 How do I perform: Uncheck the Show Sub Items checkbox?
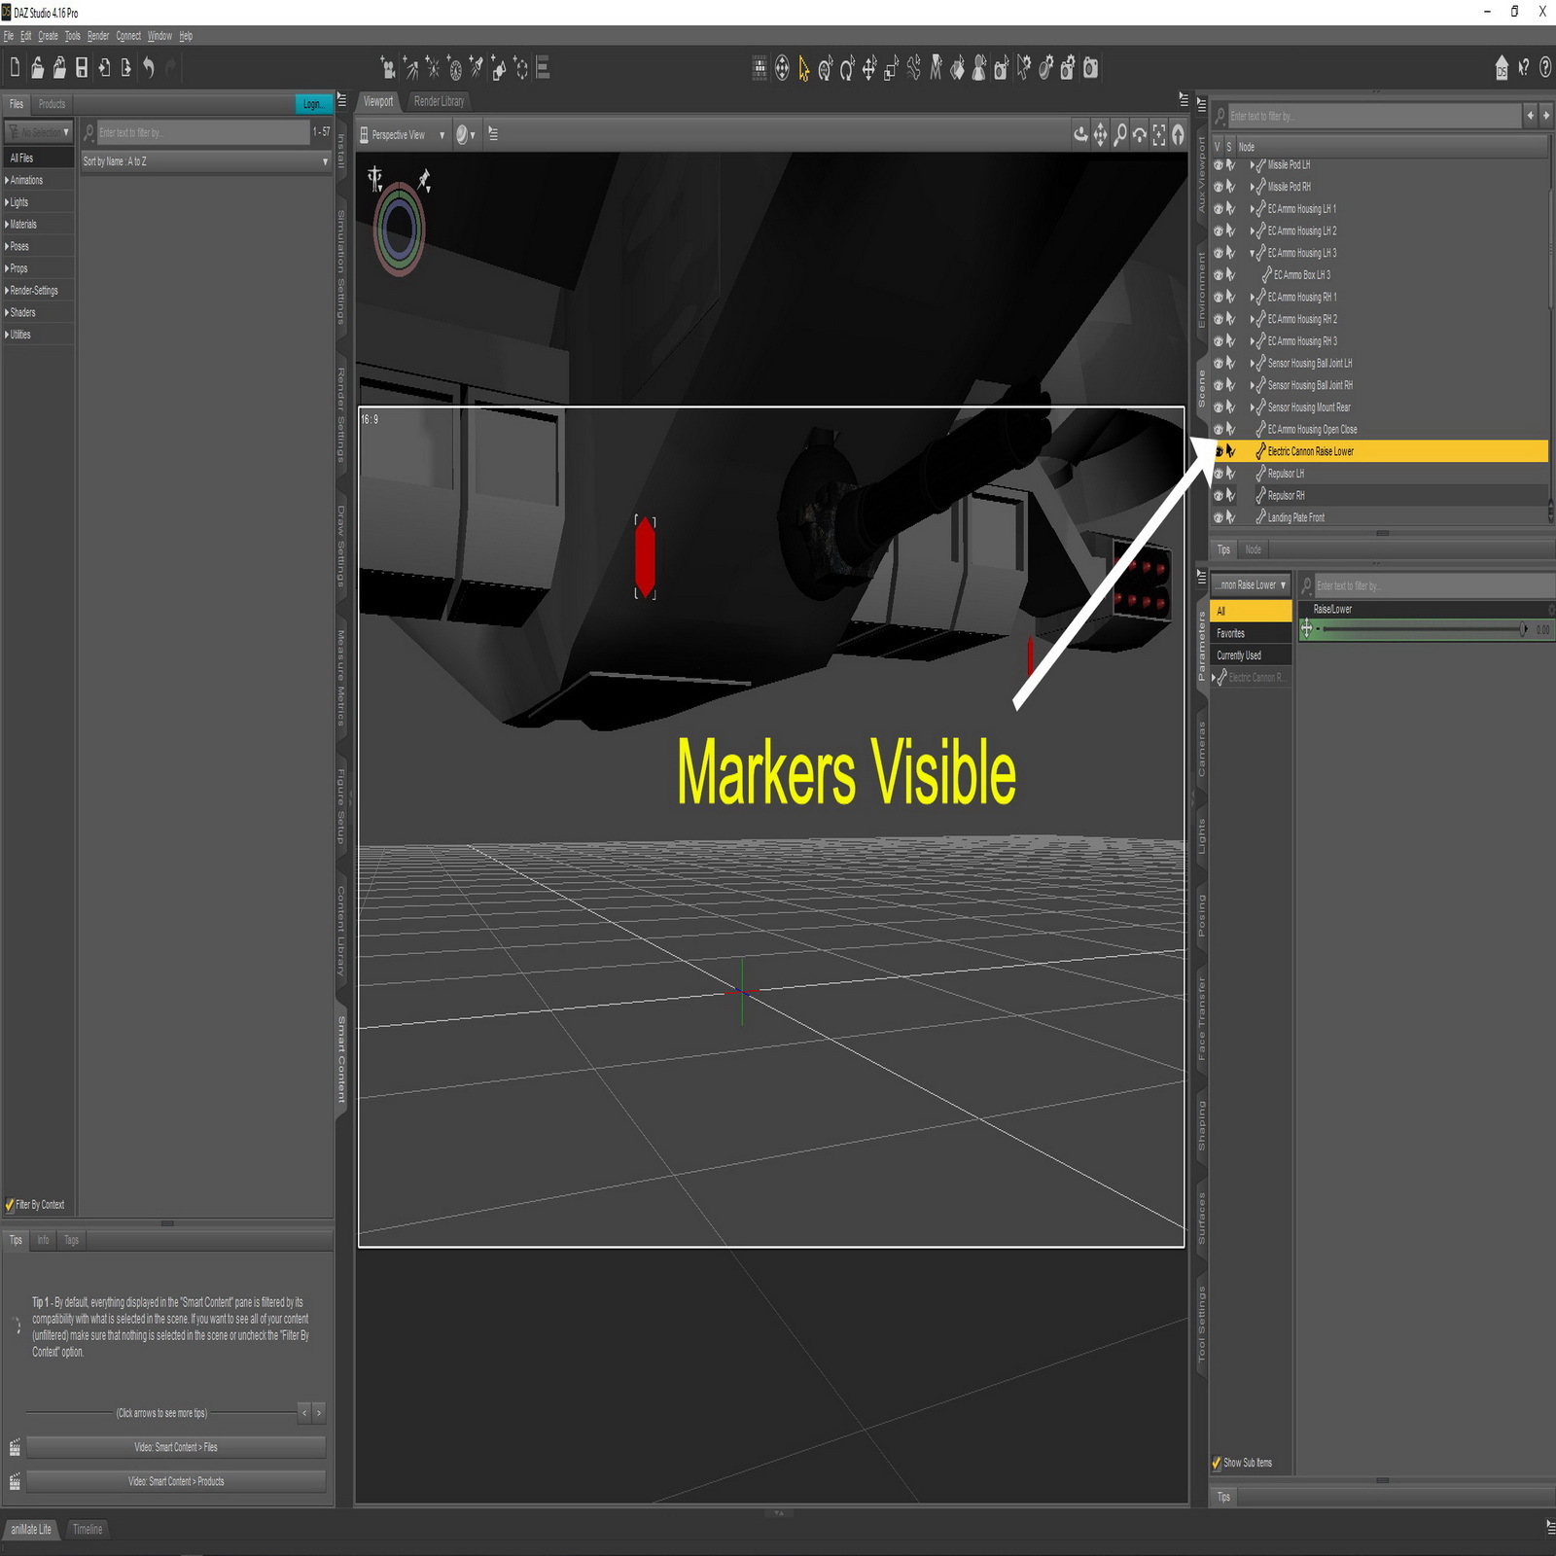click(x=1216, y=1463)
